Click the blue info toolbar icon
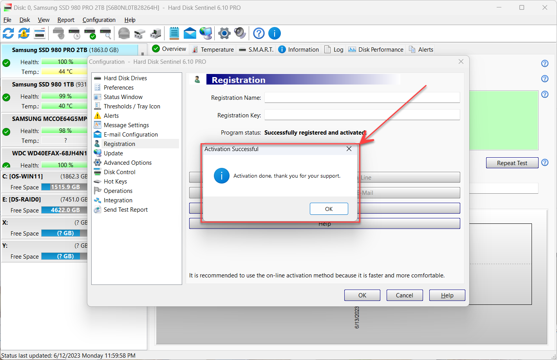This screenshot has height=360, width=557. click(275, 33)
